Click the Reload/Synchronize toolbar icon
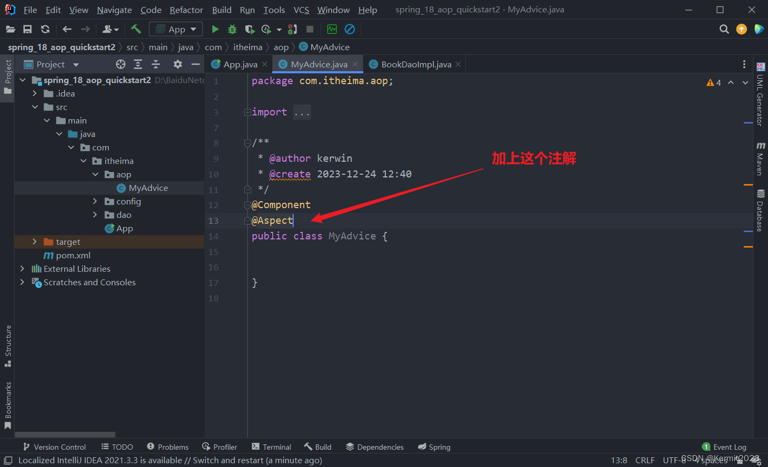Screen dimensions: 768x467 point(45,29)
